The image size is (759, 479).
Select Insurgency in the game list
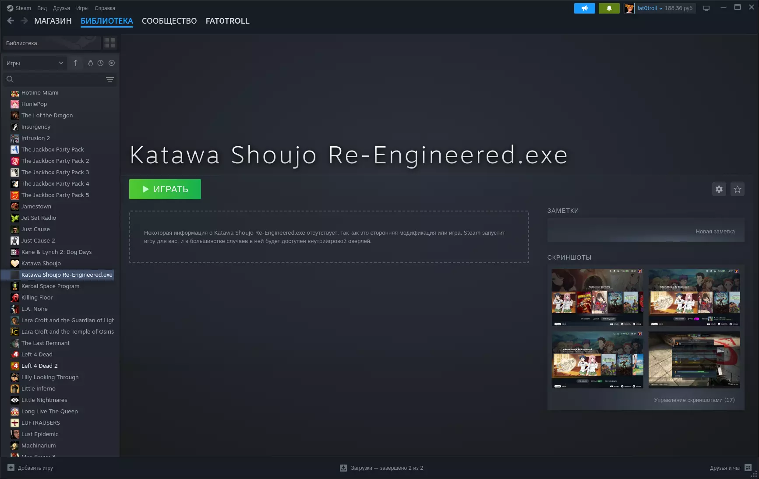pyautogui.click(x=36, y=127)
